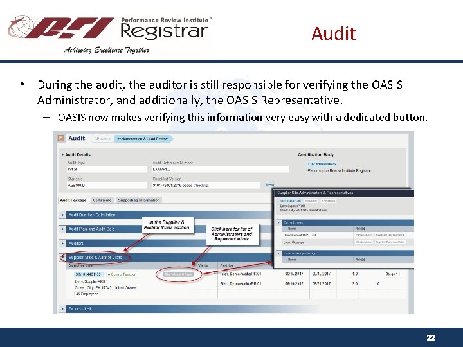Viewport: 463px width, 347px height.
Task: Click the Stage 1 tag
Action: [392, 274]
